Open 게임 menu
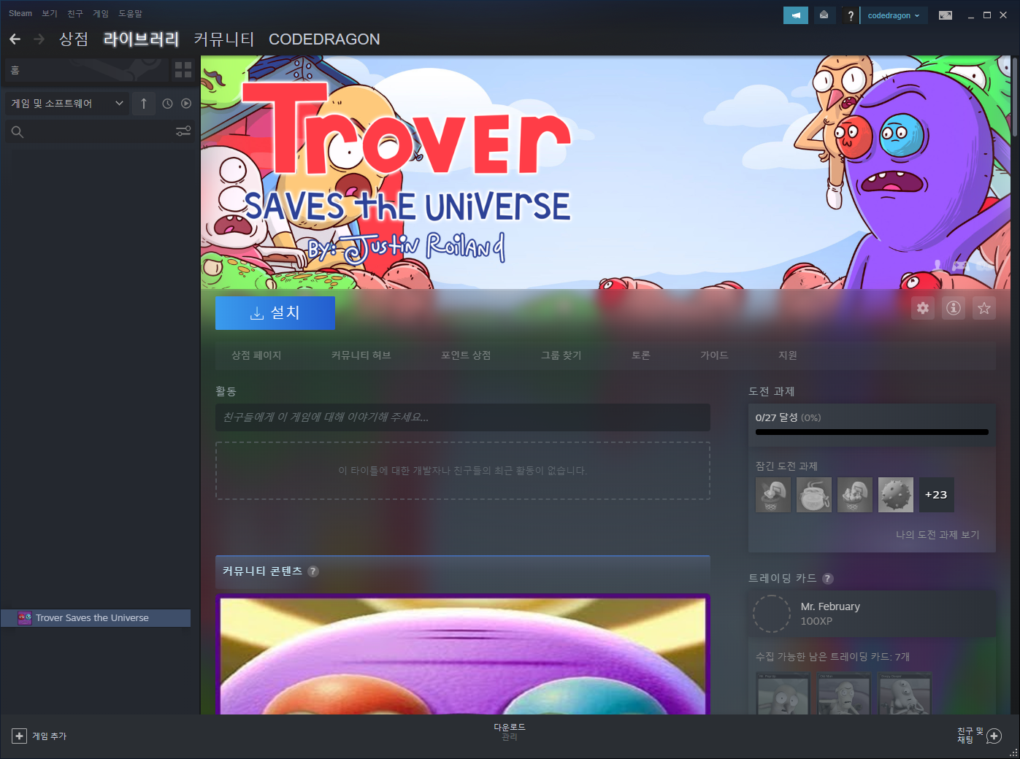1020x759 pixels. pyautogui.click(x=101, y=13)
